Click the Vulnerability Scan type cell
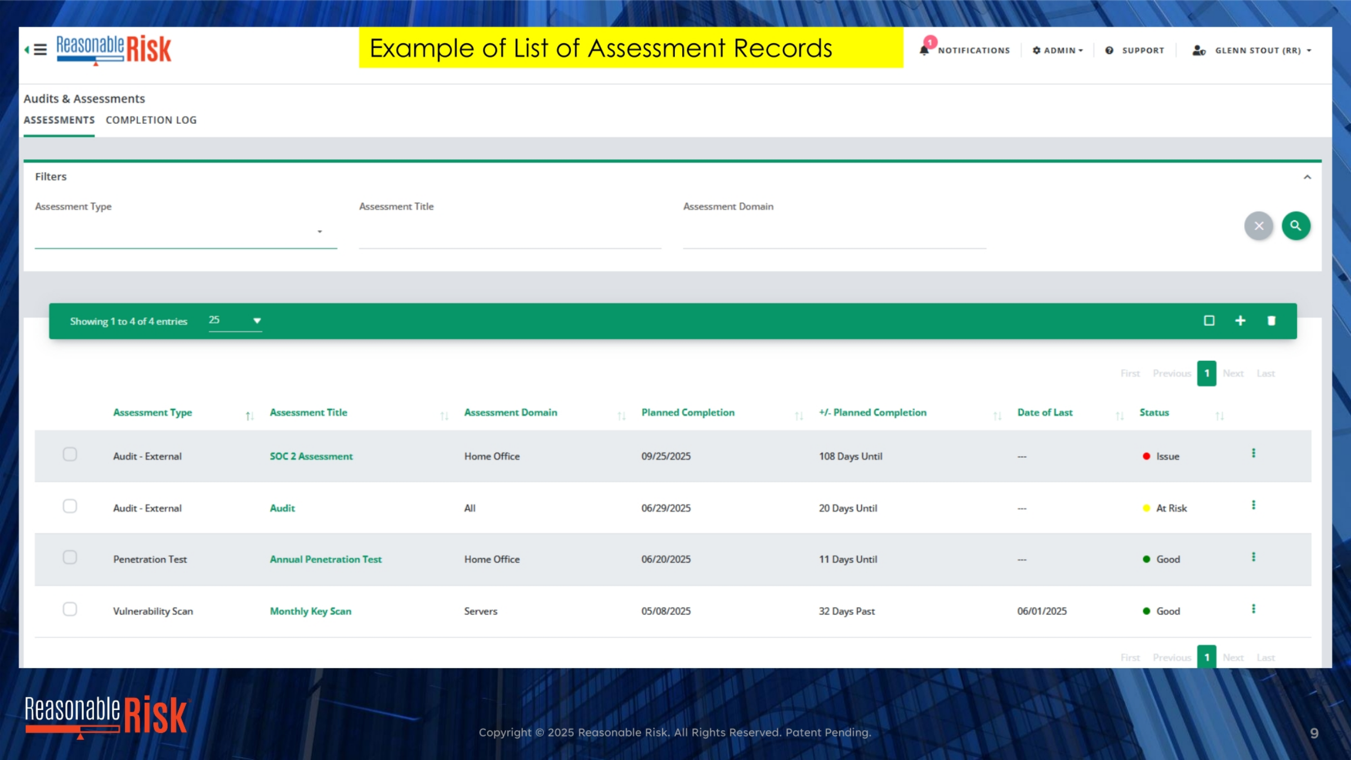This screenshot has width=1351, height=760. (x=153, y=611)
